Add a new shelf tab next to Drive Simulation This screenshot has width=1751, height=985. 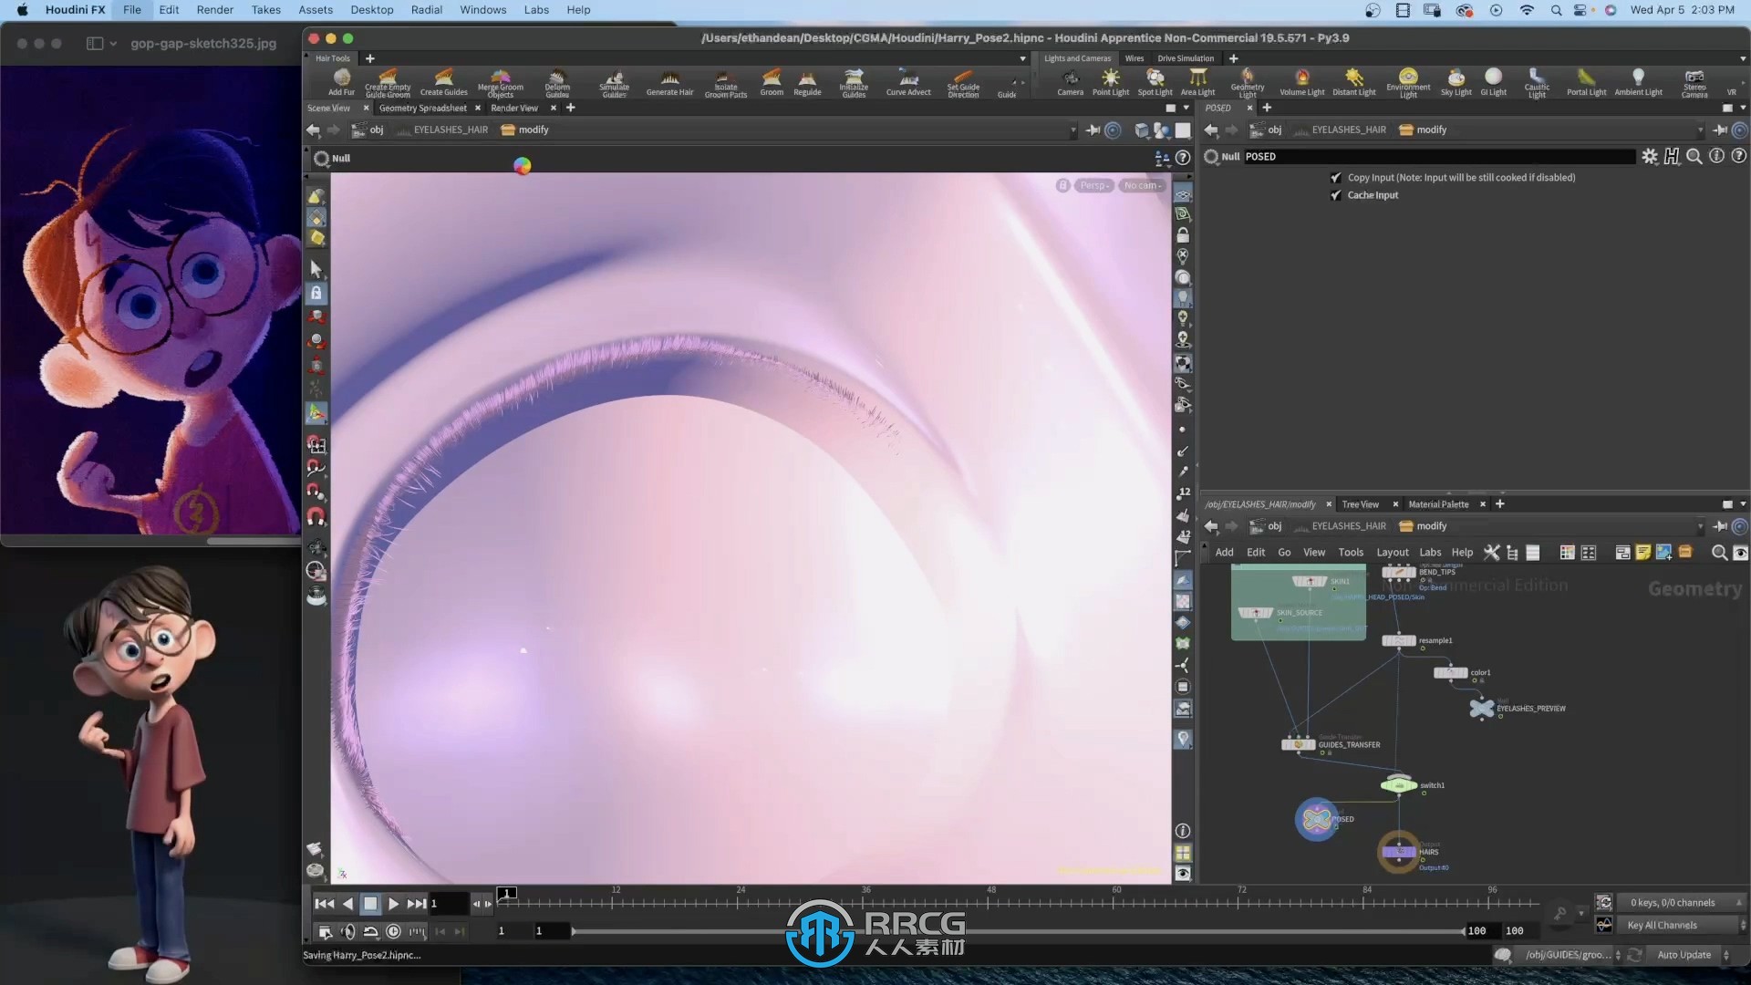pos(1233,58)
